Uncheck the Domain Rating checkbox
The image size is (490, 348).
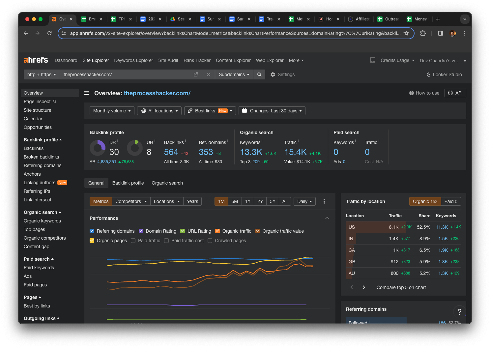coord(141,231)
